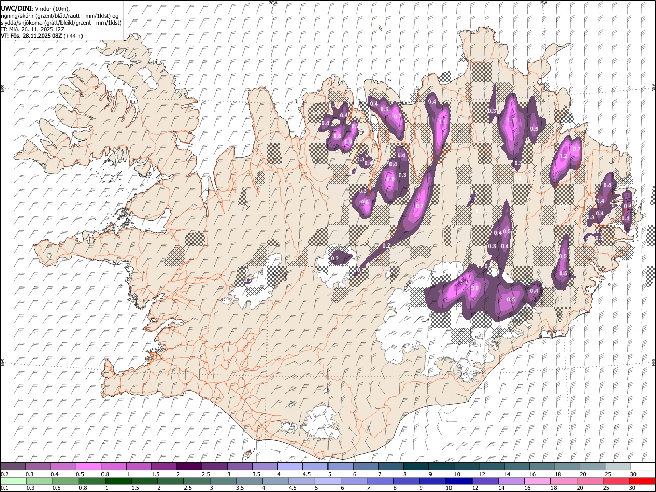Click the '1.0' snowfall value on the map
Viewport: 656px width, 492px height.
click(348, 142)
